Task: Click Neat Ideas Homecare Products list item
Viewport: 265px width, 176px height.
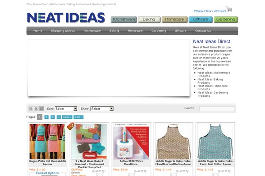Action: click(x=212, y=88)
